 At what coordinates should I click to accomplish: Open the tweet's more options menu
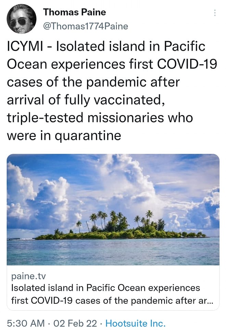[x=215, y=13]
